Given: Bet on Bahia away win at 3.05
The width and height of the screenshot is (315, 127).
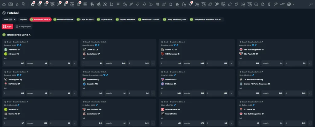Looking at the screenshot, I should point(217,93).
